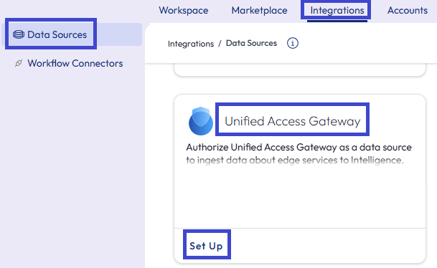Click the Data Sources breadcrumb text
Image resolution: width=437 pixels, height=268 pixels.
click(x=251, y=43)
